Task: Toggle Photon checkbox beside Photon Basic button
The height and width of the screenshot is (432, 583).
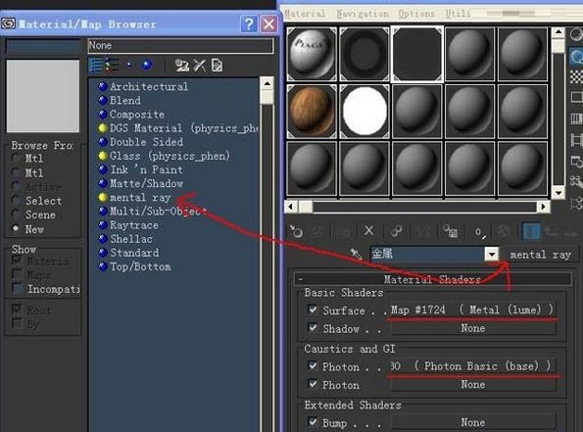Action: (313, 365)
